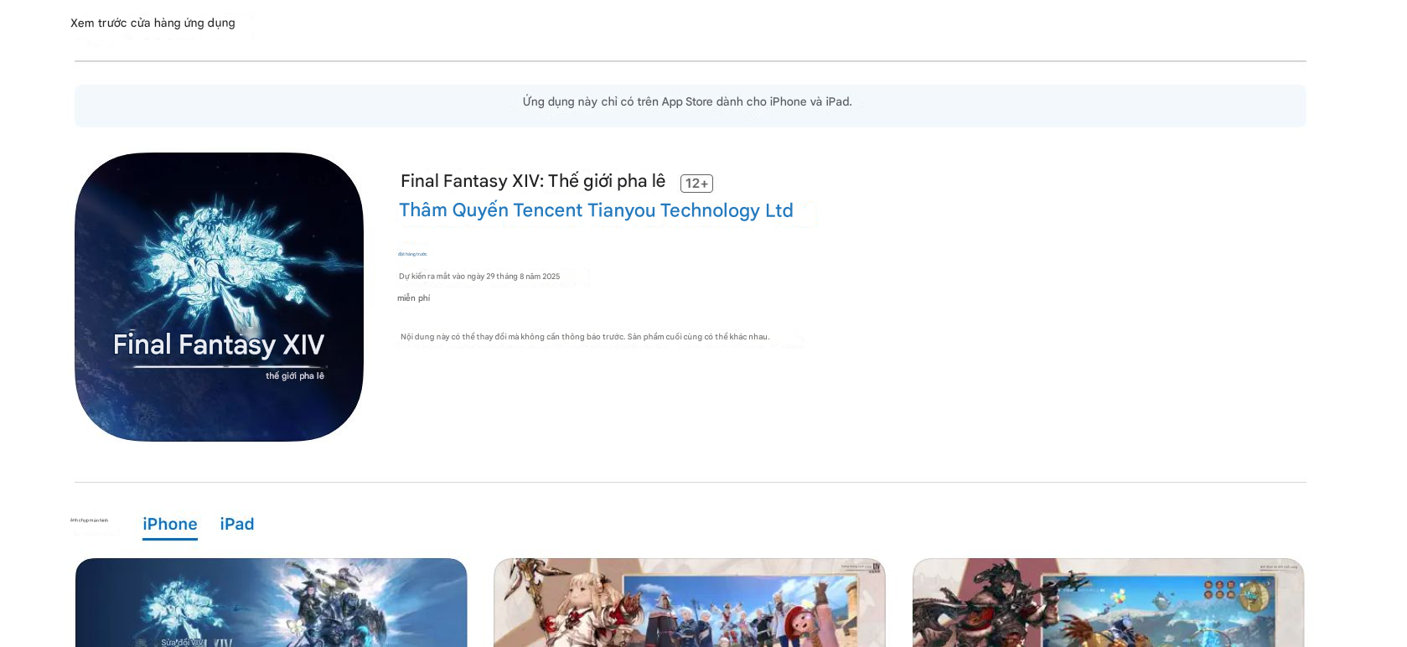This screenshot has height=647, width=1407.
Task: Click the small 'ảnh chụp màn hình' section label
Action: coord(89,520)
